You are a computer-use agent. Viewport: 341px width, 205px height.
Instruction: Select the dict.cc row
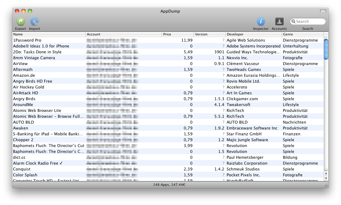tap(168, 157)
